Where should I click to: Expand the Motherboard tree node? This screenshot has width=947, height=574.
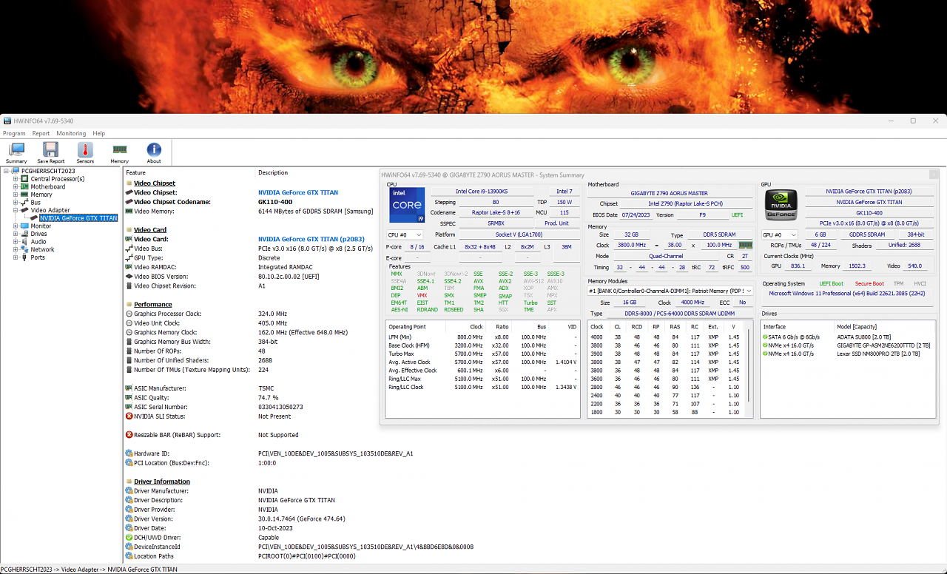click(x=15, y=186)
